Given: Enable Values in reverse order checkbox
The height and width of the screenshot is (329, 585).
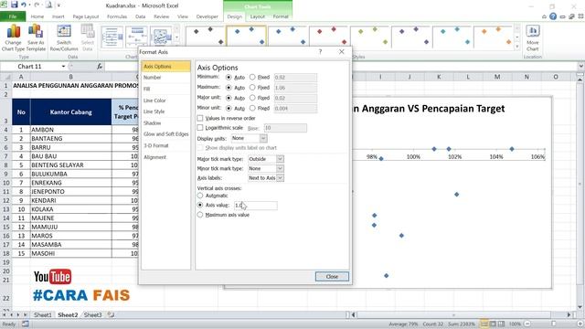Looking at the screenshot, I should (200, 118).
